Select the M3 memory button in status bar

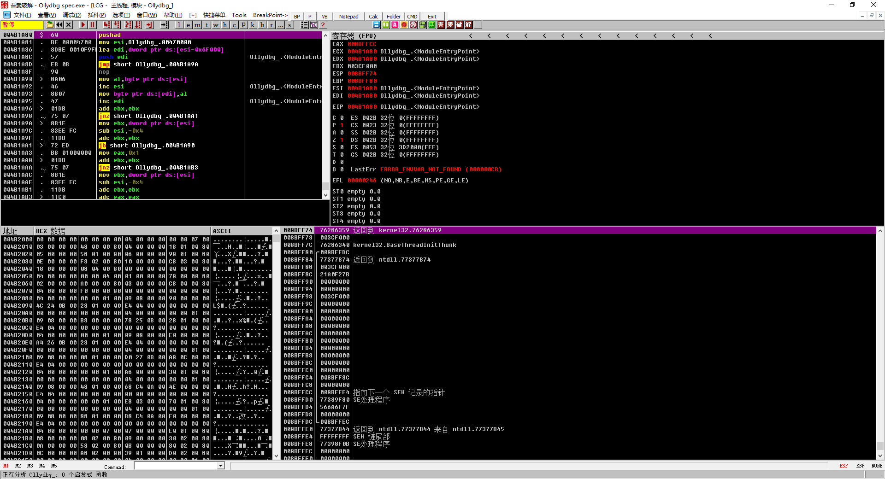coord(30,466)
